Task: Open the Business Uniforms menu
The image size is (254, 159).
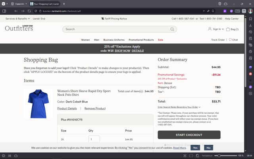Action: (114, 40)
